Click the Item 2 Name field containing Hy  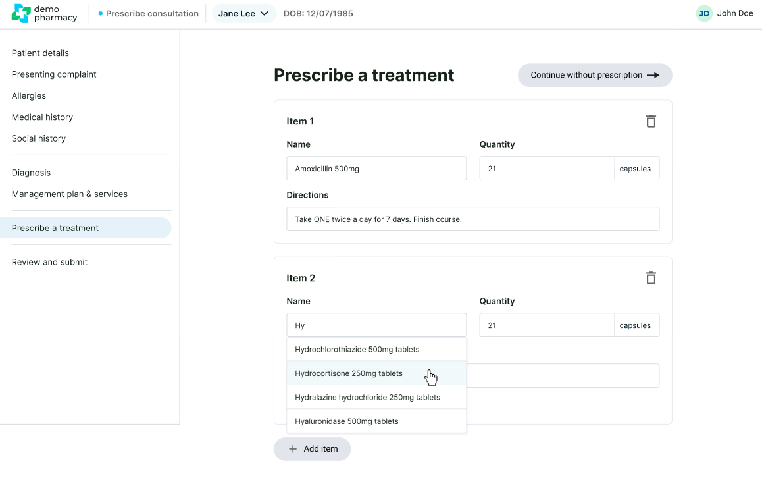tap(376, 325)
